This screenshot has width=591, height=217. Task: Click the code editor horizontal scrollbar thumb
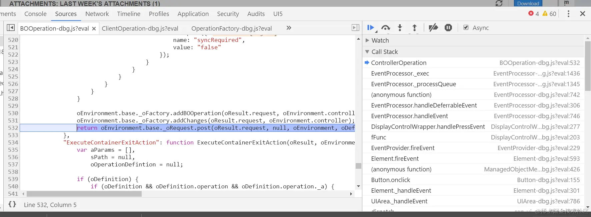[x=84, y=194]
